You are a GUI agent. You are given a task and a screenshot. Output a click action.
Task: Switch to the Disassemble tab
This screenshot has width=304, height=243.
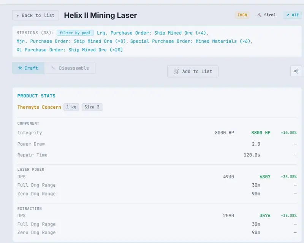click(70, 68)
